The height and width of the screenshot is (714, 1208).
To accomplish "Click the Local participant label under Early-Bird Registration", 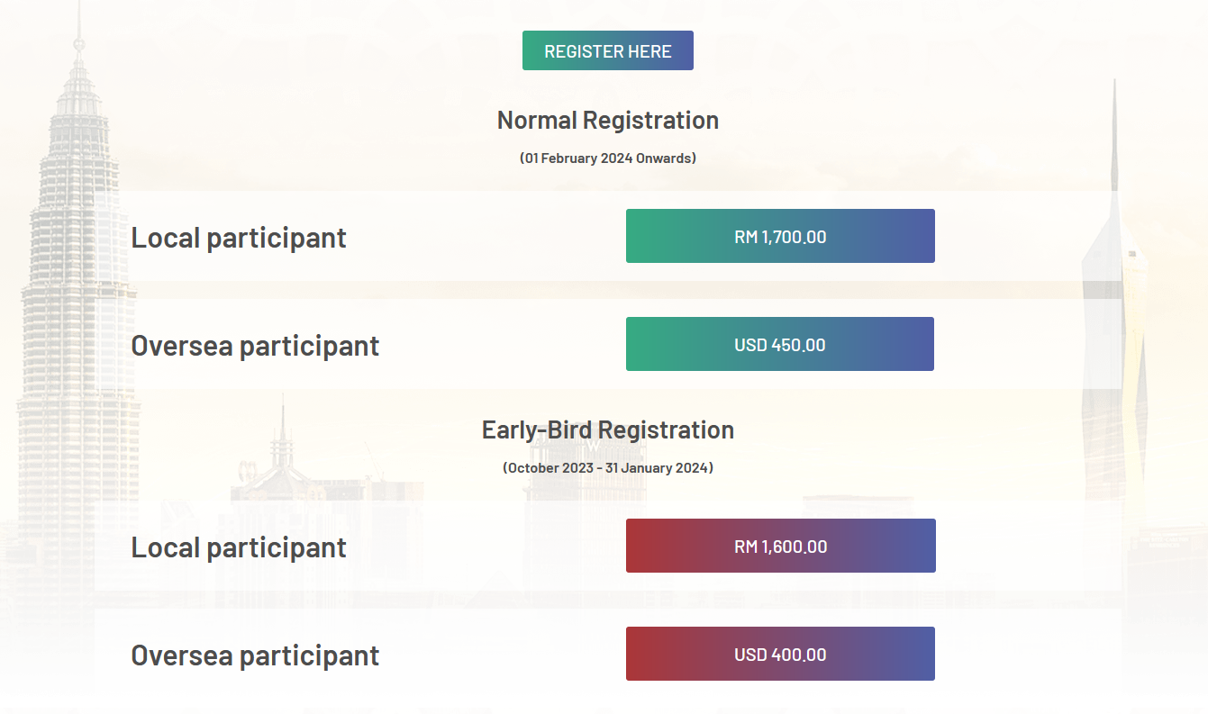I will [x=239, y=547].
